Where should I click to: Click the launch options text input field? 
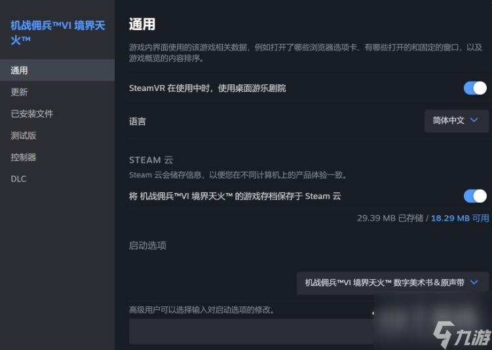click(251, 331)
